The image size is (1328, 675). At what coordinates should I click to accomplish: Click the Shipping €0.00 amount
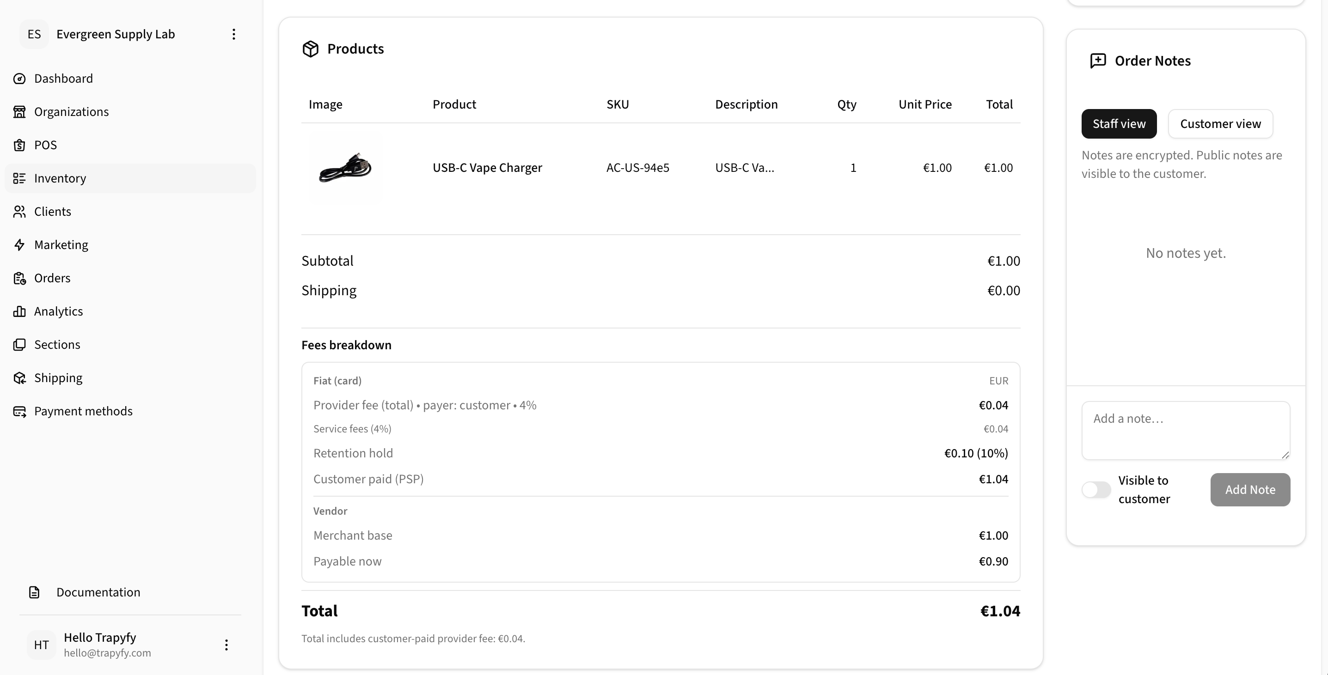click(x=1003, y=291)
